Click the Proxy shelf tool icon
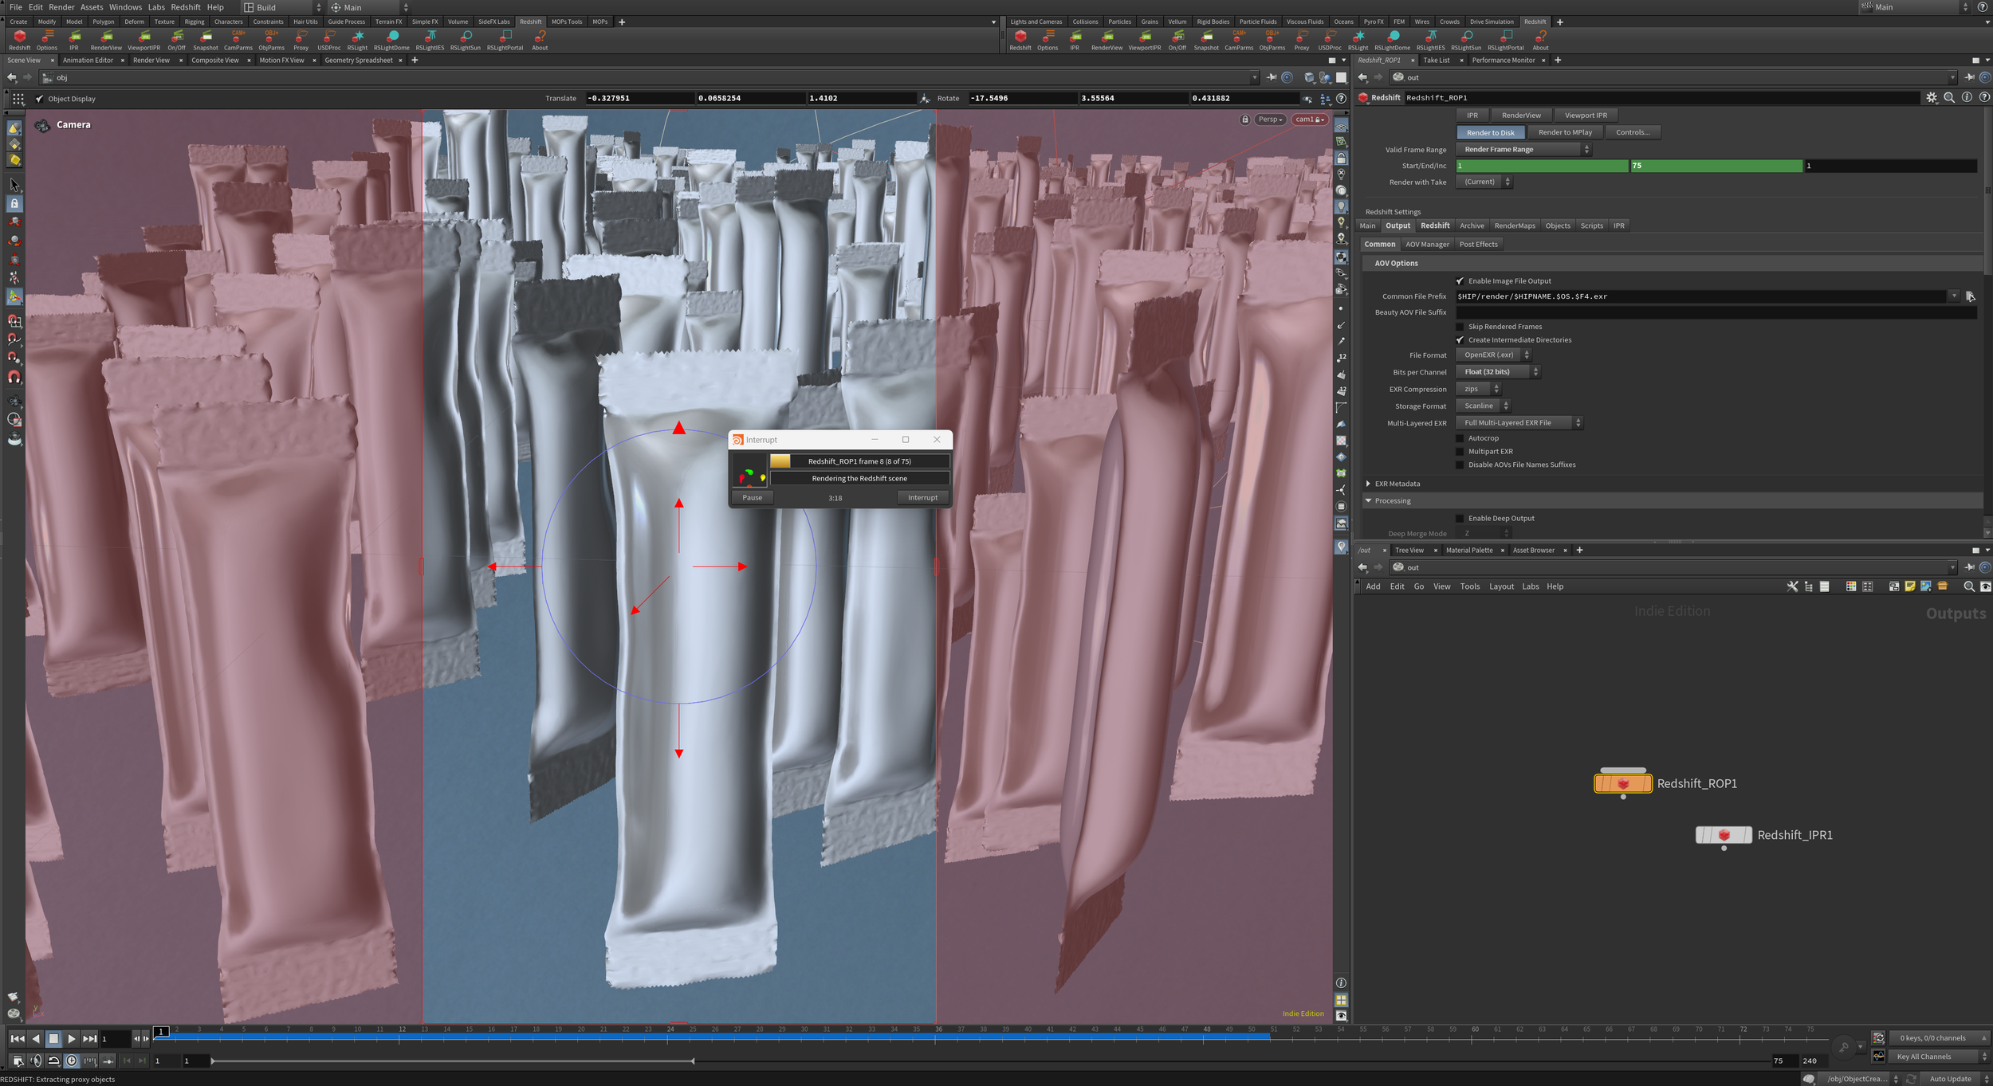1993x1086 pixels. pos(301,37)
